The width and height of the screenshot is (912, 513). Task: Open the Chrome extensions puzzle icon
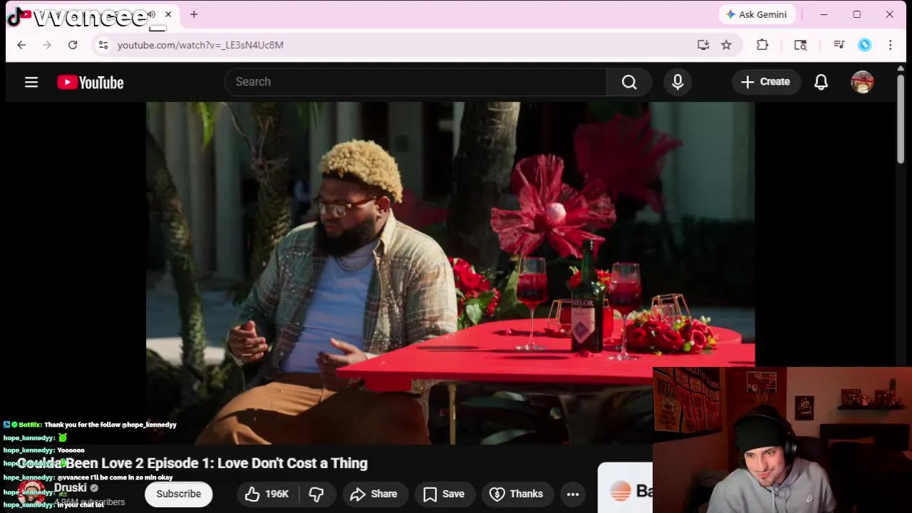[x=762, y=45]
